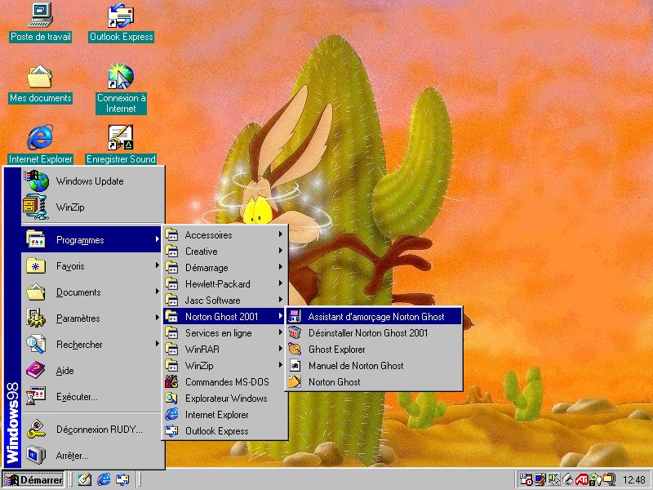Select the highlighted Programmes menu item
653x490 pixels.
pos(92,240)
